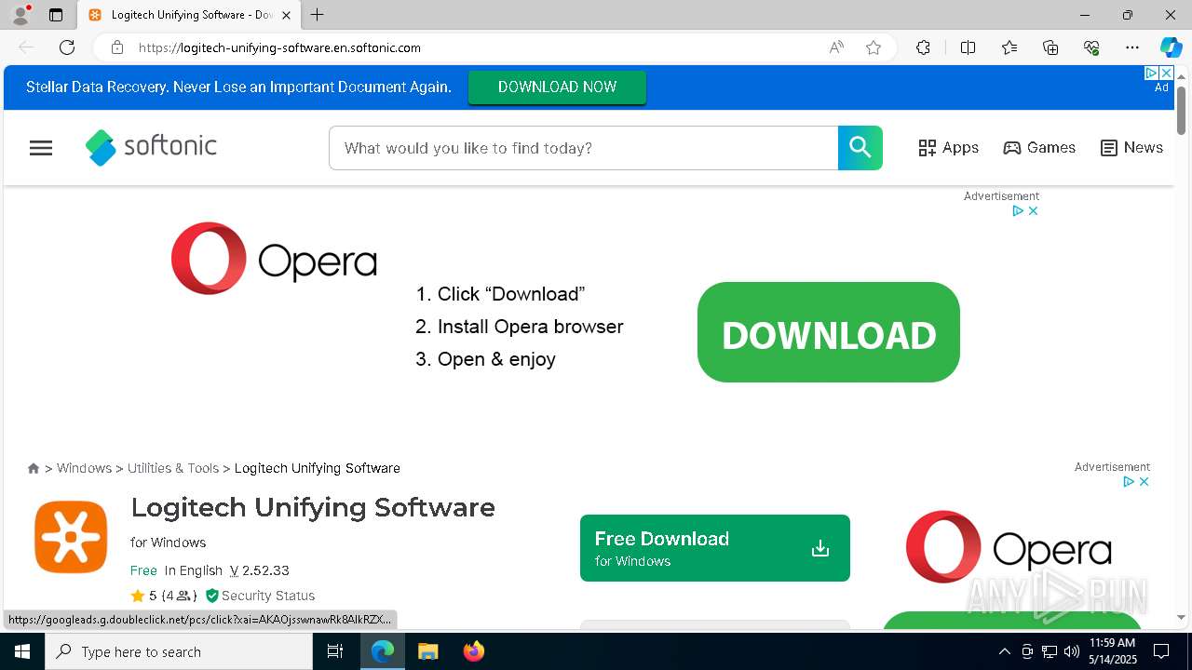Viewport: 1192px width, 670px height.
Task: Click DOWNLOAD NOW in Stellar banner
Action: tap(557, 87)
